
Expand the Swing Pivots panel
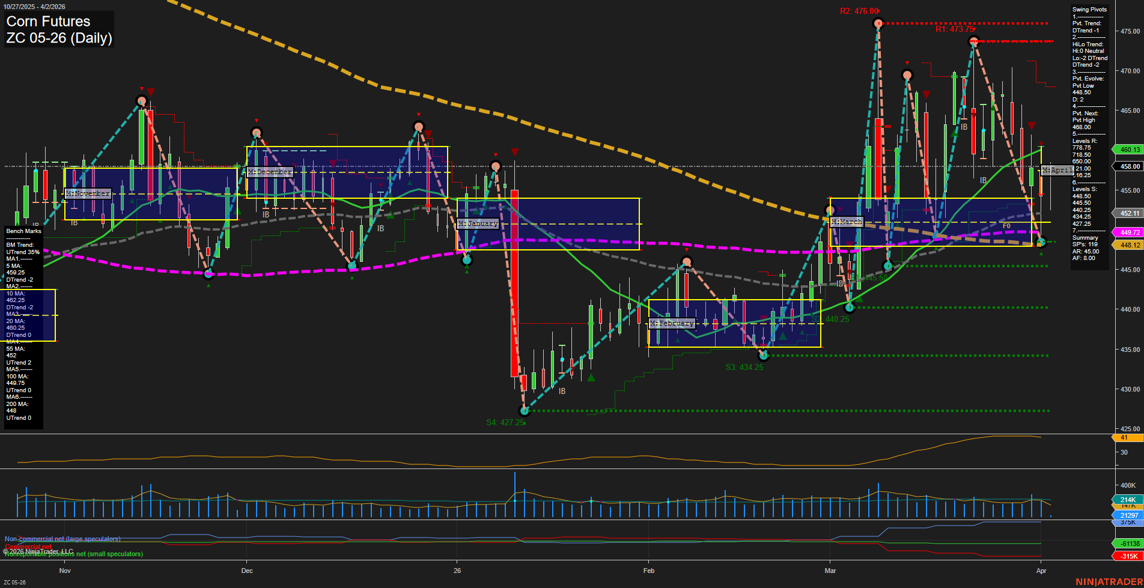point(1088,9)
